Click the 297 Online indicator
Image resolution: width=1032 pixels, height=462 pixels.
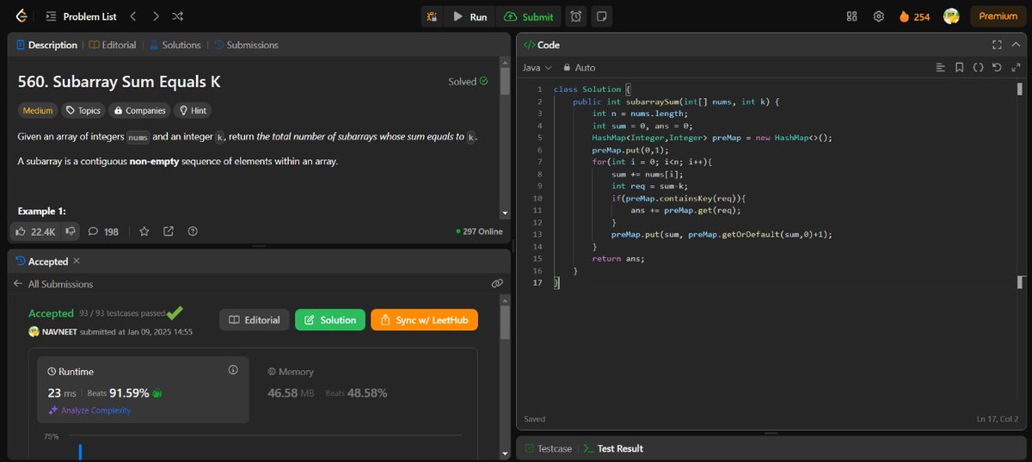point(479,231)
